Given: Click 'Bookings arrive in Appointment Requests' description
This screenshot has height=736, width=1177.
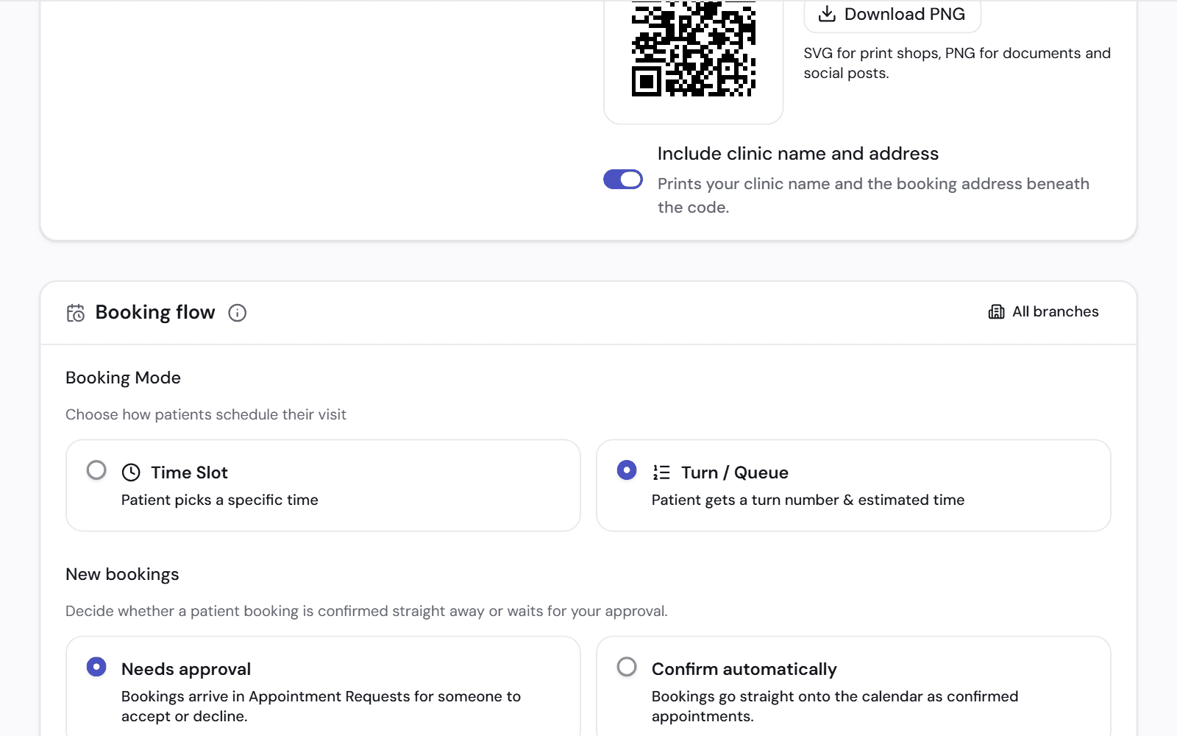Looking at the screenshot, I should tap(321, 707).
